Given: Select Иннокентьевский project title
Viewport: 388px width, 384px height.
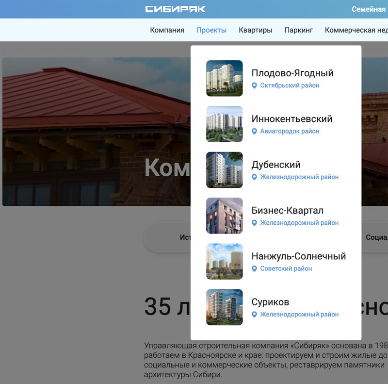Looking at the screenshot, I should coord(292,119).
